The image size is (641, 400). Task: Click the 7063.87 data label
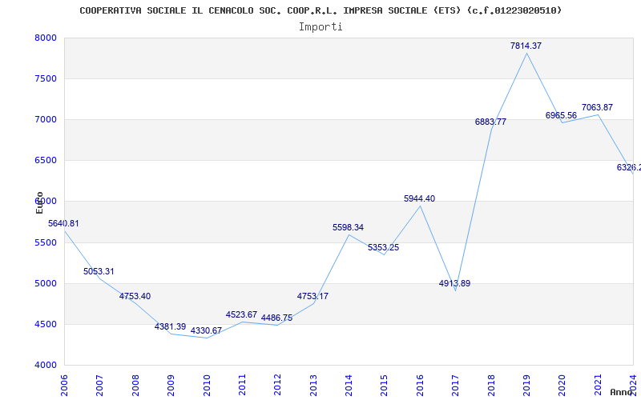[x=597, y=108]
